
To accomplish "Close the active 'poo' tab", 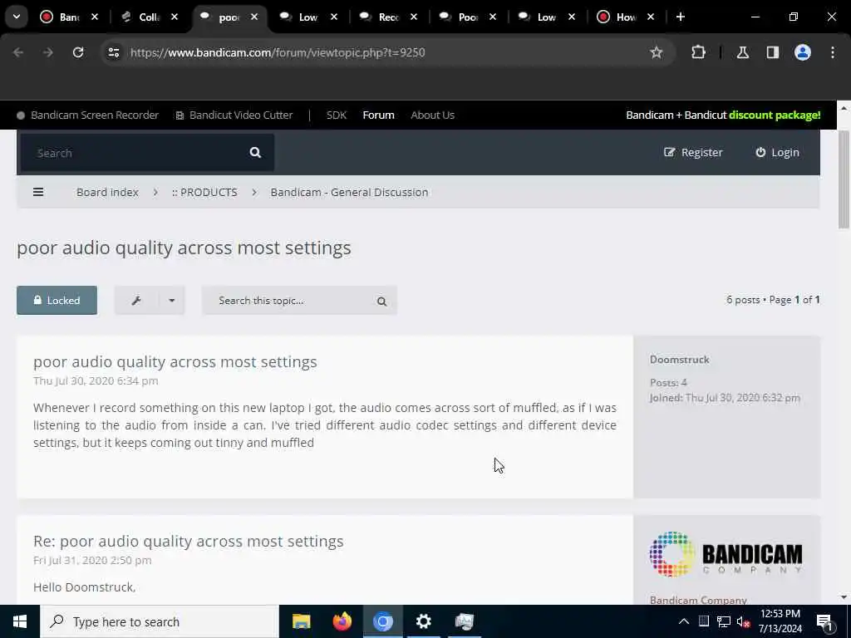I will 254,17.
